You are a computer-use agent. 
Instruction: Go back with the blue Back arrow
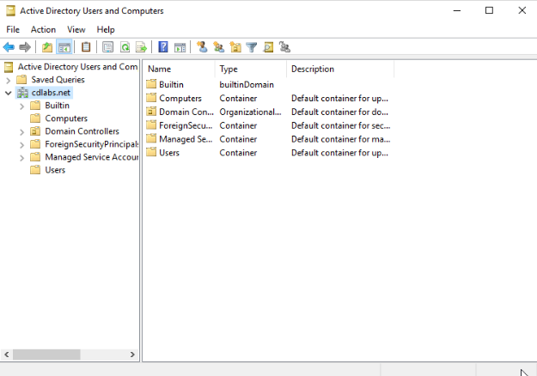(9, 47)
